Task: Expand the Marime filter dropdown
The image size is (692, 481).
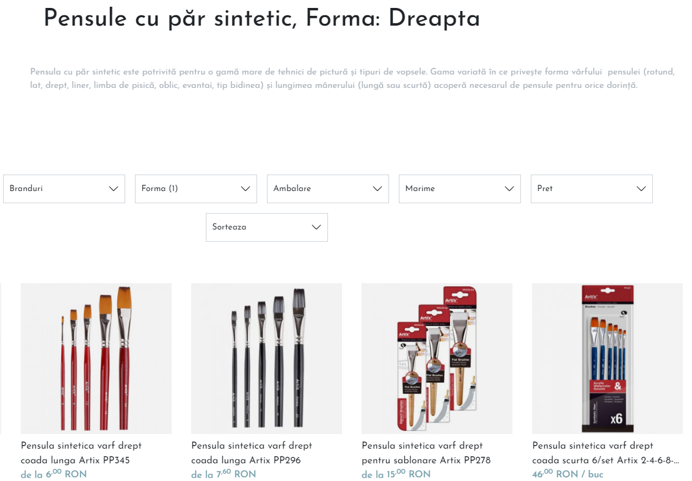Action: click(x=460, y=189)
